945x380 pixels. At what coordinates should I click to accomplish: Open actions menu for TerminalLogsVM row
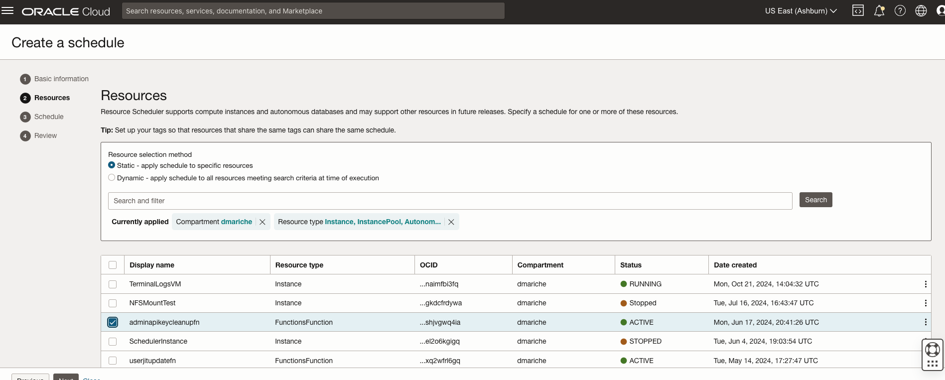(x=926, y=284)
